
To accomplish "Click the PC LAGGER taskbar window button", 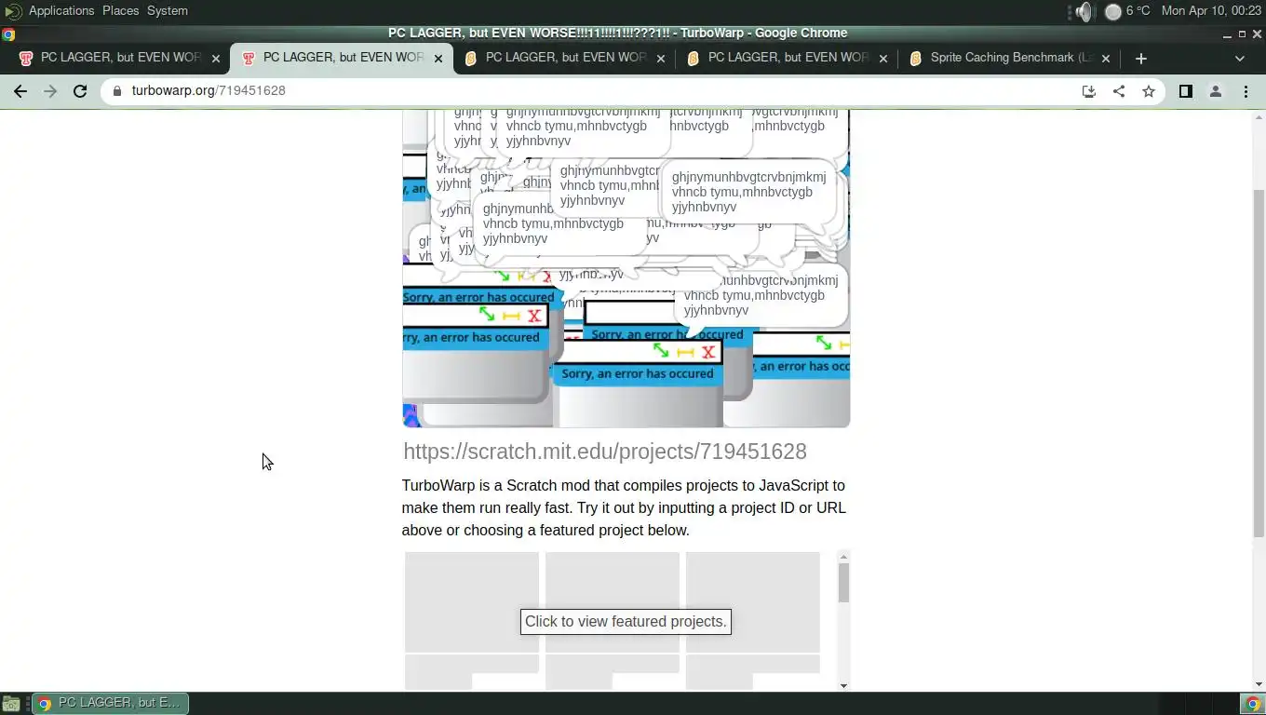I will point(111,703).
